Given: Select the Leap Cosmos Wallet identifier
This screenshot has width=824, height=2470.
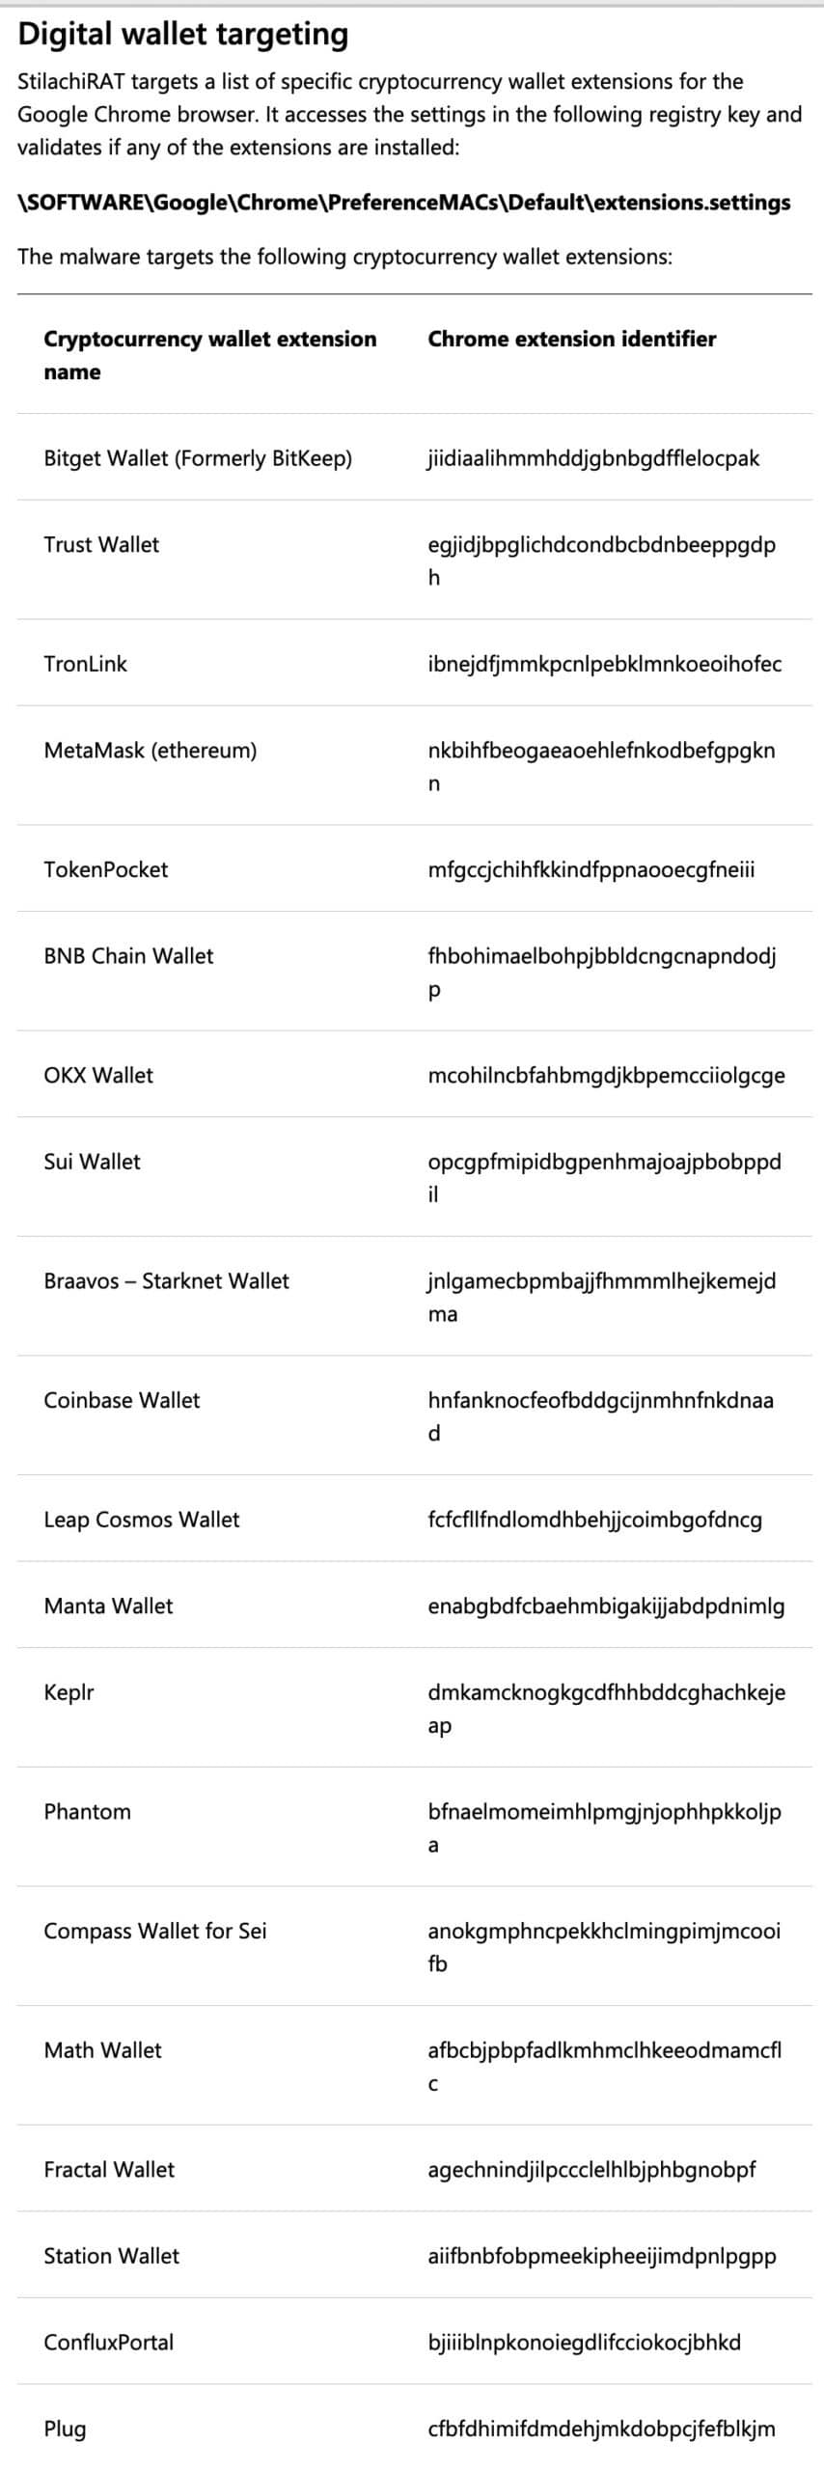Looking at the screenshot, I should [594, 1520].
